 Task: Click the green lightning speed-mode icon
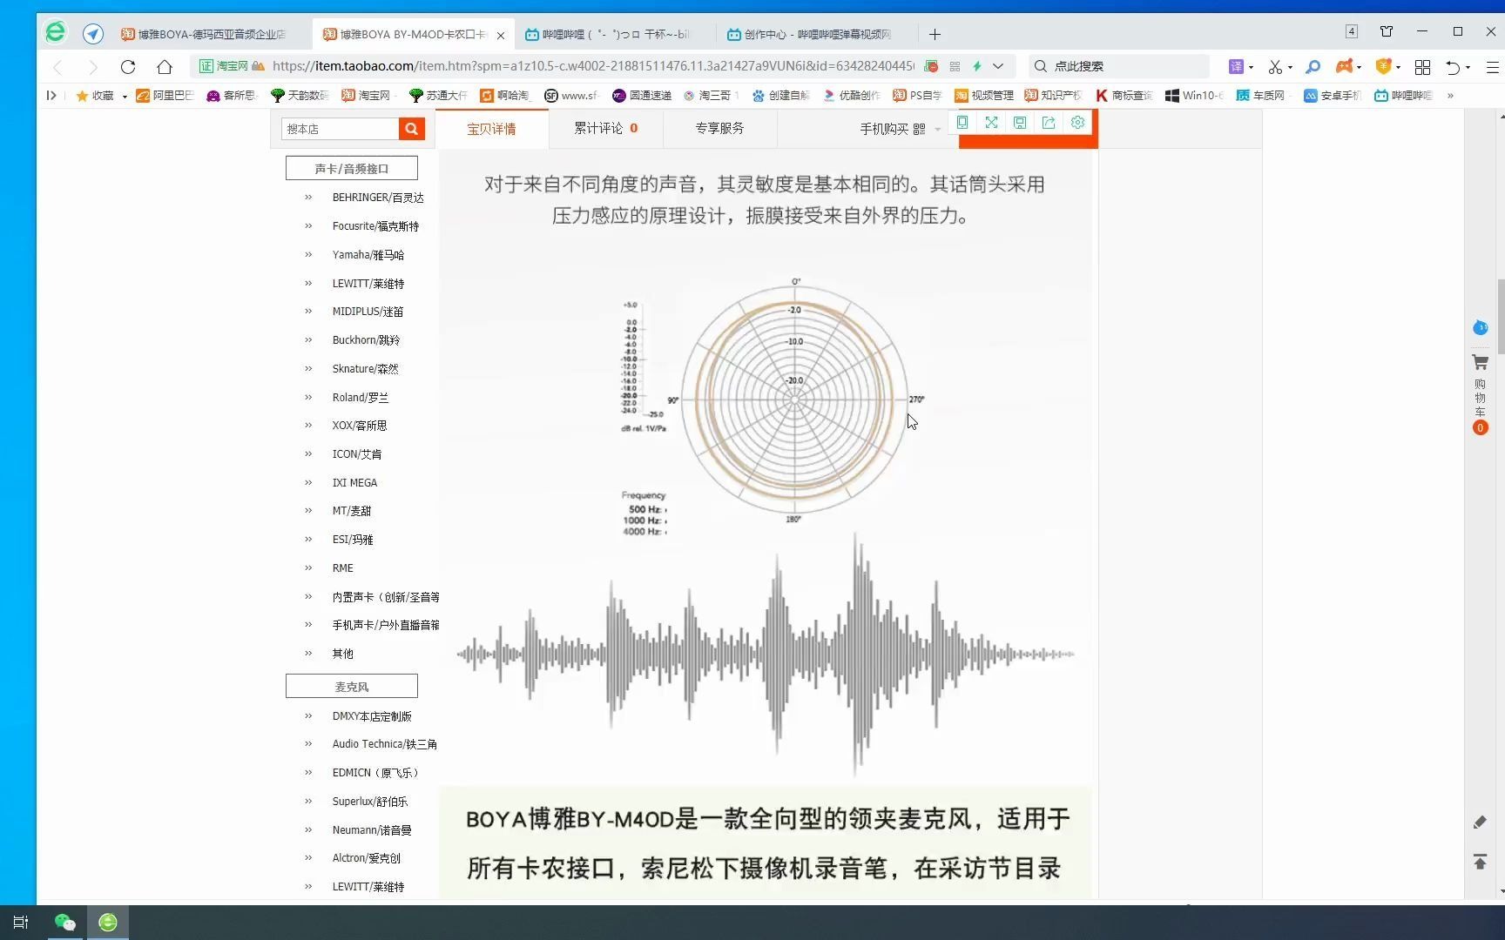[x=977, y=66]
